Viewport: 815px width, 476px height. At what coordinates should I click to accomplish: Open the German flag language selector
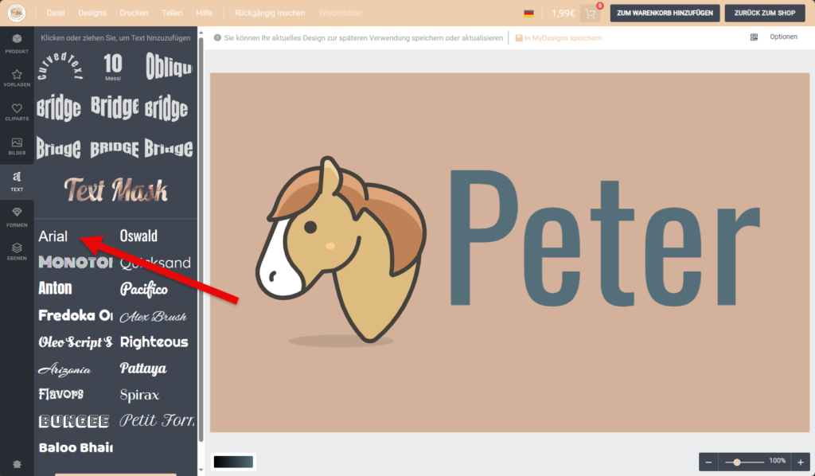(x=528, y=14)
